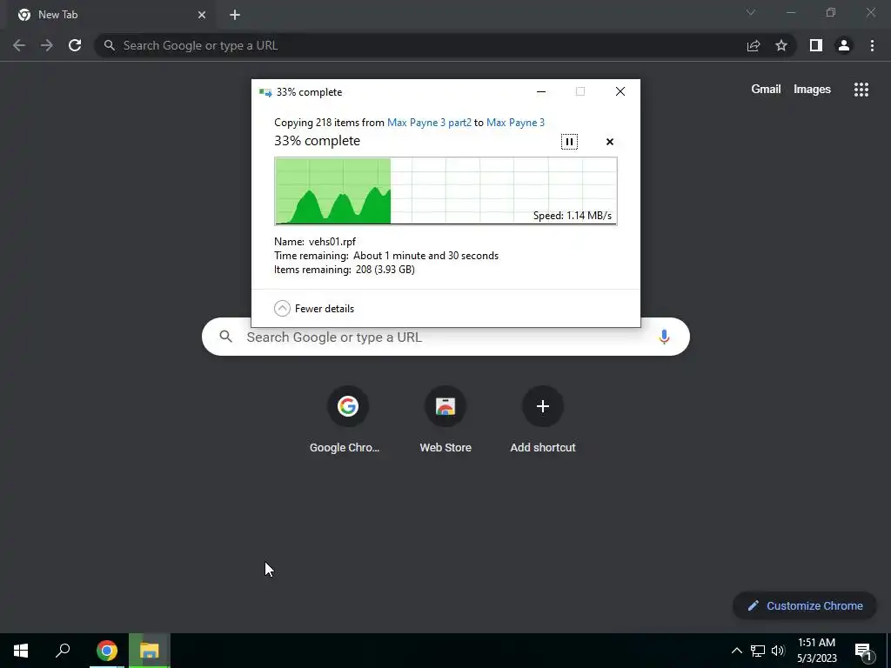Bookmark this tab with the star icon
This screenshot has height=668, width=891.
click(x=781, y=45)
